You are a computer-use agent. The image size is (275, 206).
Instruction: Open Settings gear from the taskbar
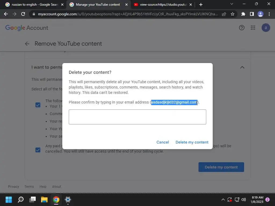coord(68,200)
